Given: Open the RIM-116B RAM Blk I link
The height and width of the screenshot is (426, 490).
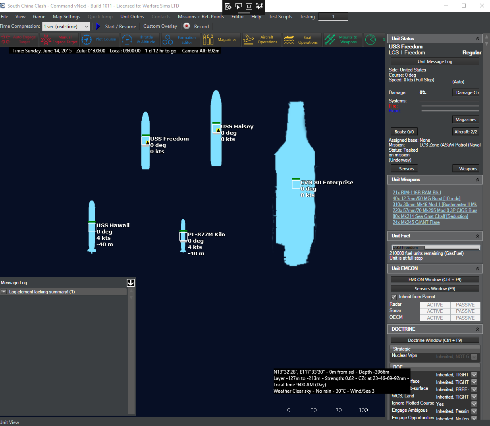Looking at the screenshot, I should (x=417, y=193).
